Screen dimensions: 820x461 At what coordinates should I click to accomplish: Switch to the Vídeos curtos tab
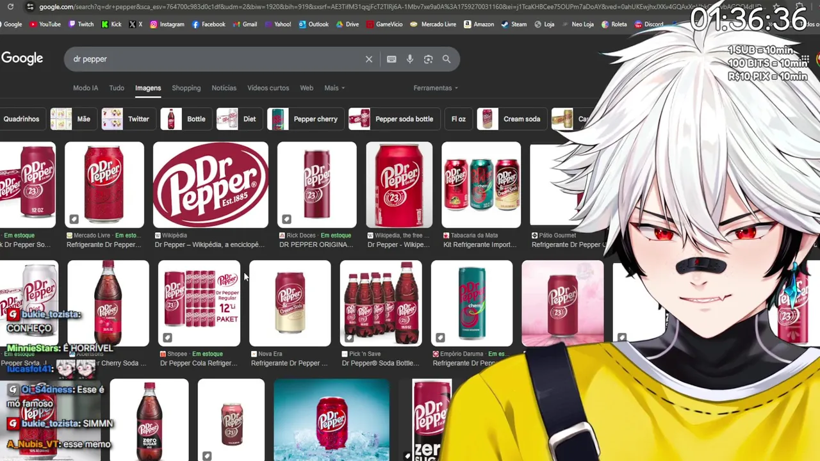pos(268,88)
